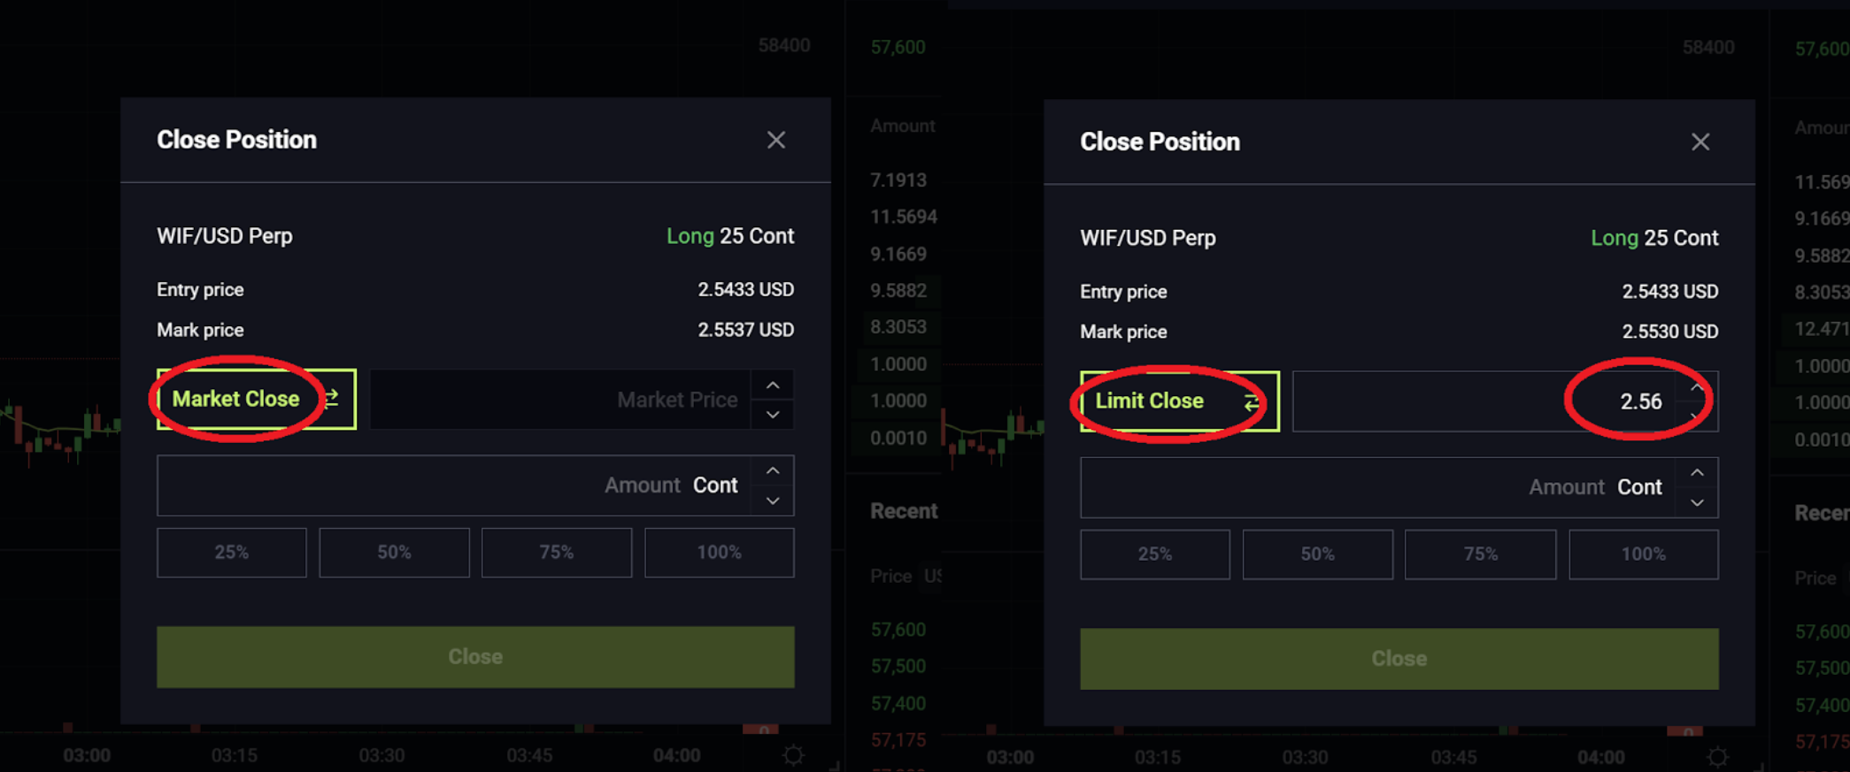Click Long 25 Cont in left dialog
This screenshot has width=1850, height=772.
click(x=730, y=236)
